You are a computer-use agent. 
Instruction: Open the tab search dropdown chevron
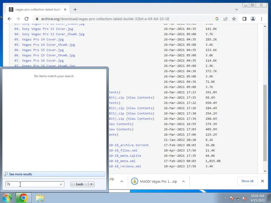click(236, 10)
